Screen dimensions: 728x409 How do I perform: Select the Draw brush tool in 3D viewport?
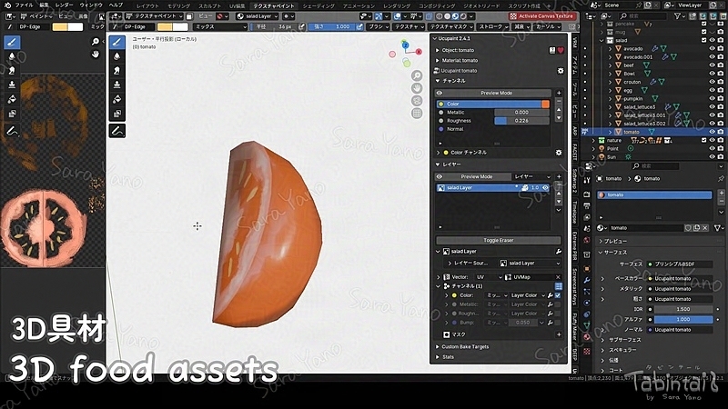[117, 42]
